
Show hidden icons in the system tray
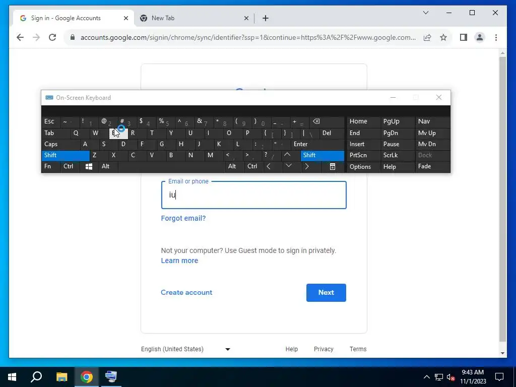426,377
